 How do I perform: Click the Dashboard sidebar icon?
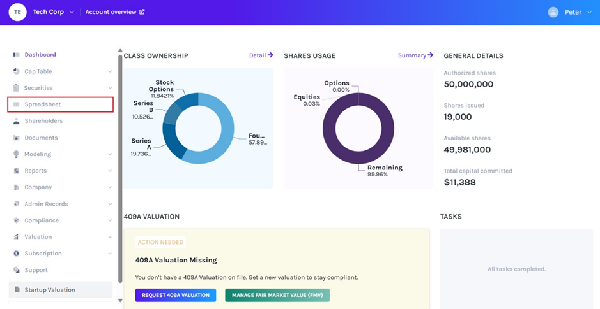coord(16,55)
